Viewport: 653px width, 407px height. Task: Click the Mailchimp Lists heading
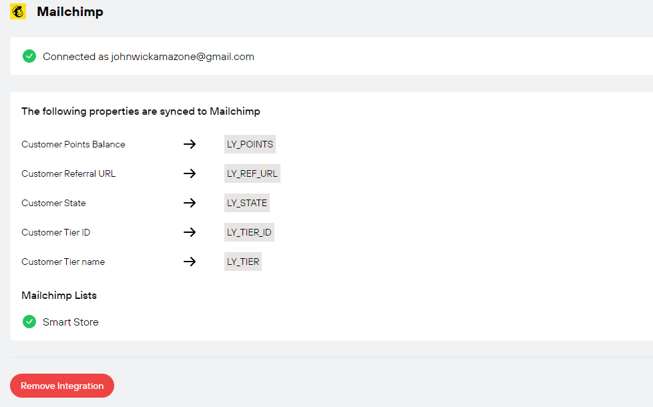tap(59, 296)
